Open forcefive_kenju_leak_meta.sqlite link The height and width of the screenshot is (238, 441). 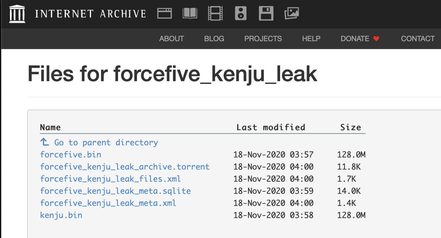(115, 191)
